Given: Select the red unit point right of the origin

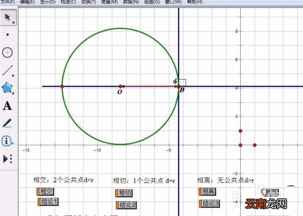Looking at the screenshot, I should [x=255, y=145].
